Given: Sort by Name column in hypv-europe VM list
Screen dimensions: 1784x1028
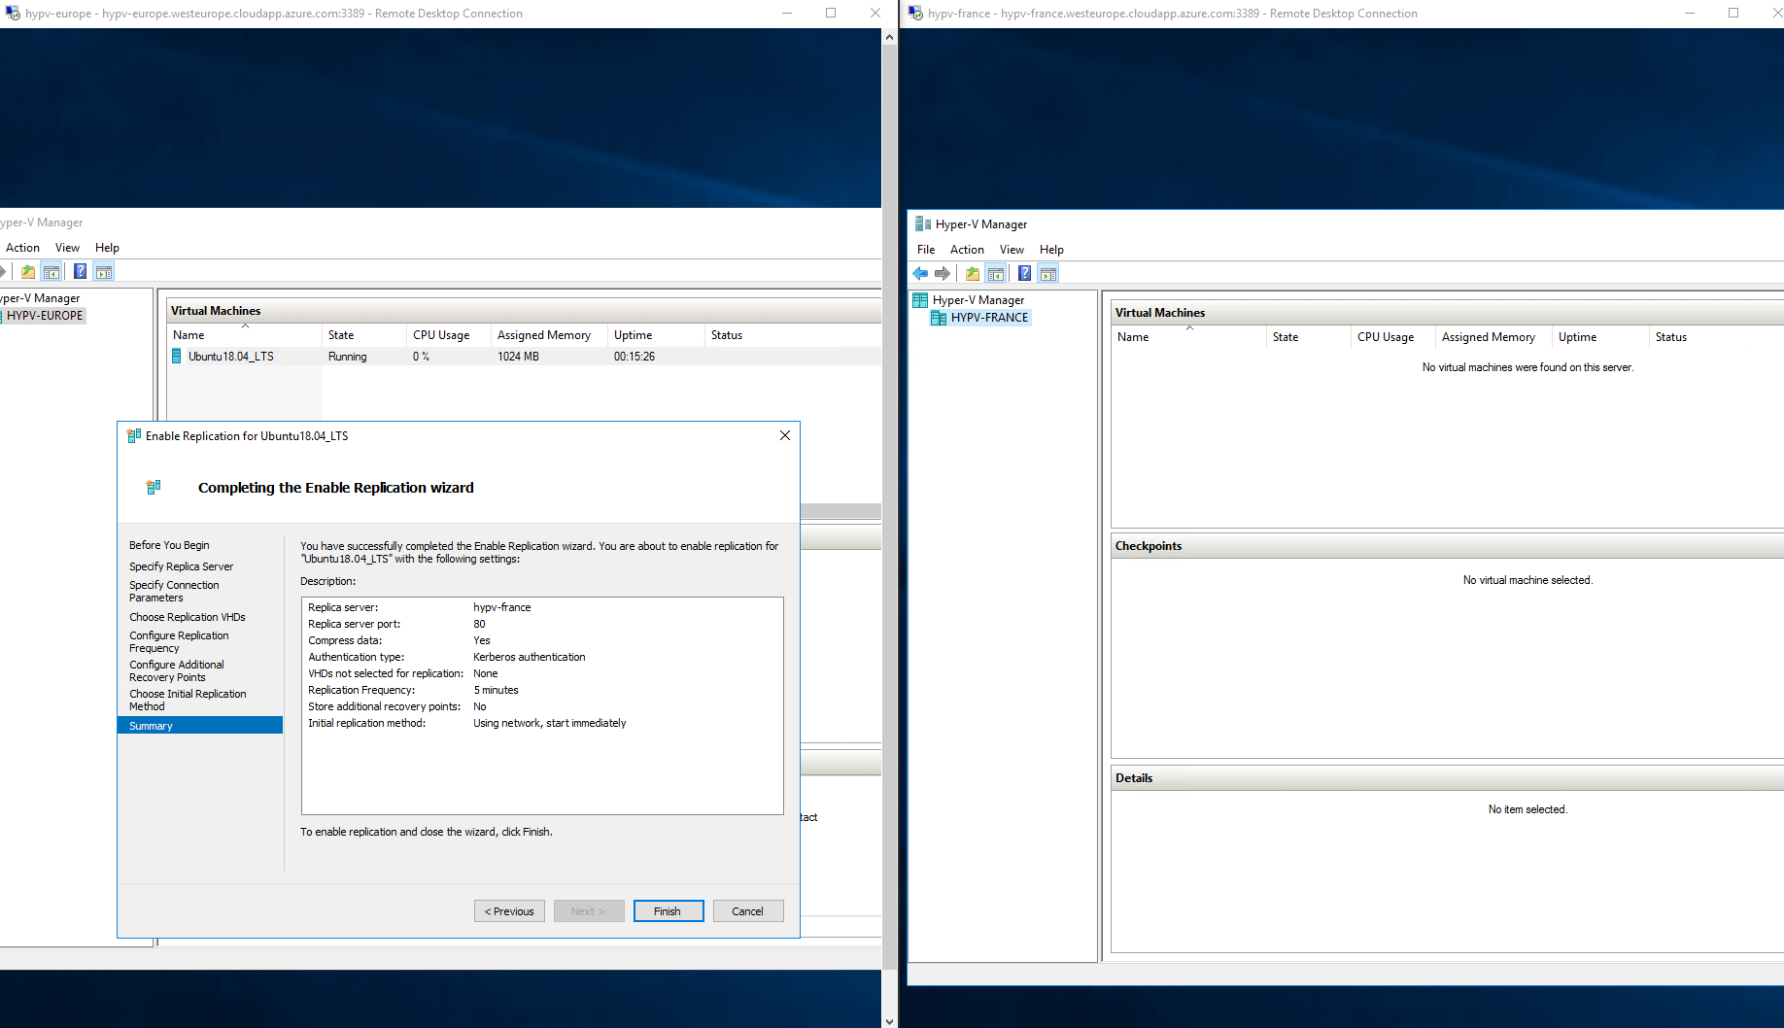Looking at the screenshot, I should pos(244,335).
